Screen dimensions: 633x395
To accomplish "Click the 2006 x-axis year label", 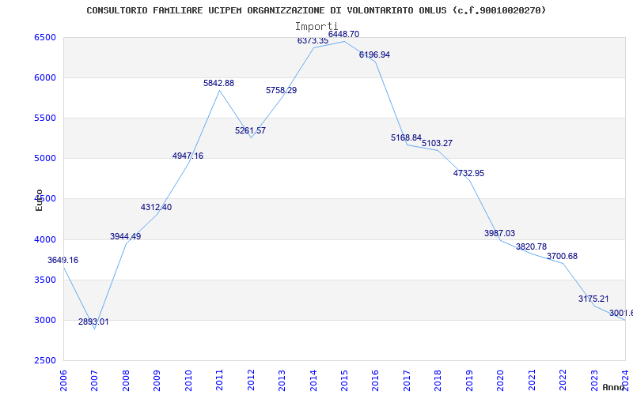I will [63, 380].
